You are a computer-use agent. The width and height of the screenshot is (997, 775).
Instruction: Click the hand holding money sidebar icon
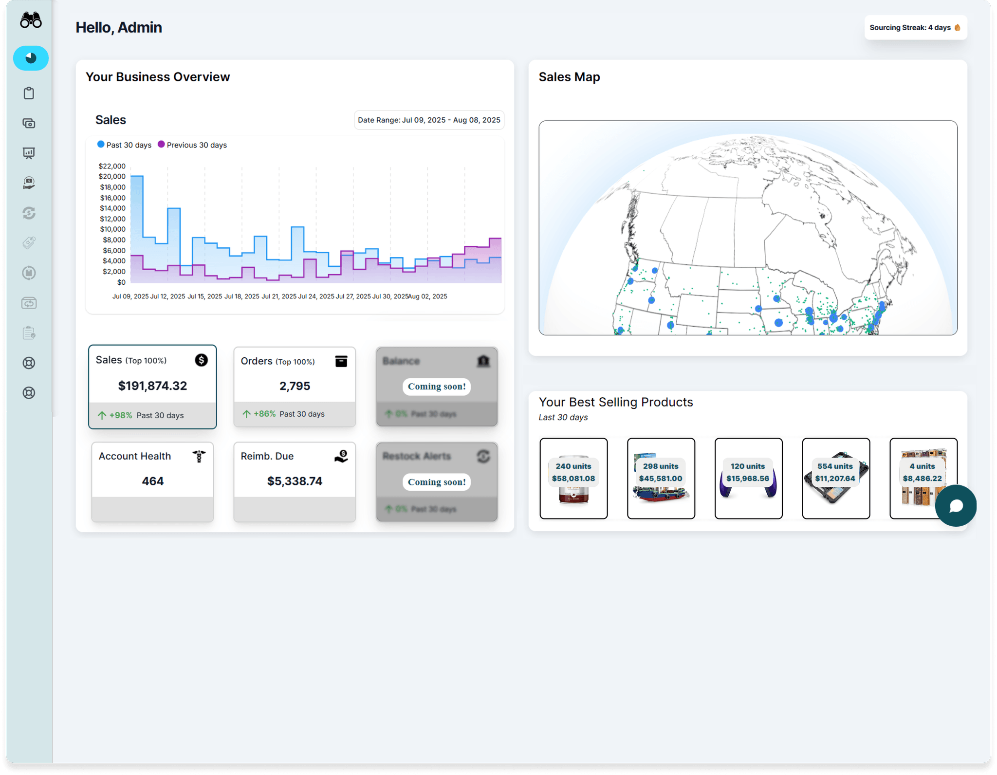click(29, 183)
